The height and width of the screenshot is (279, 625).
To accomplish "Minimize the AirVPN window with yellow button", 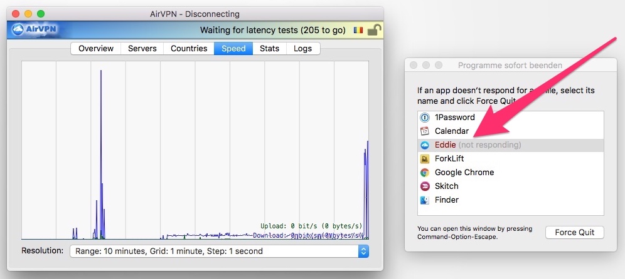I will (x=28, y=14).
